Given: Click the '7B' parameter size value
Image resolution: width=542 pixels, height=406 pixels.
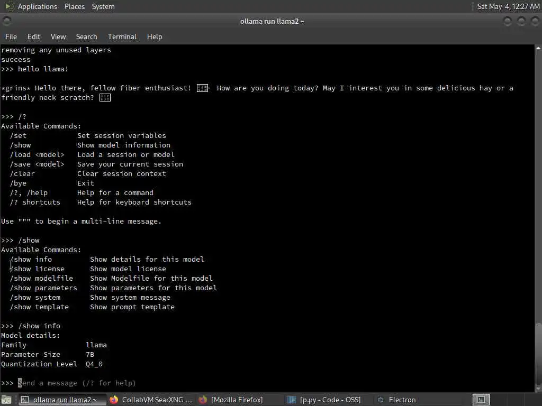Looking at the screenshot, I should point(90,355).
